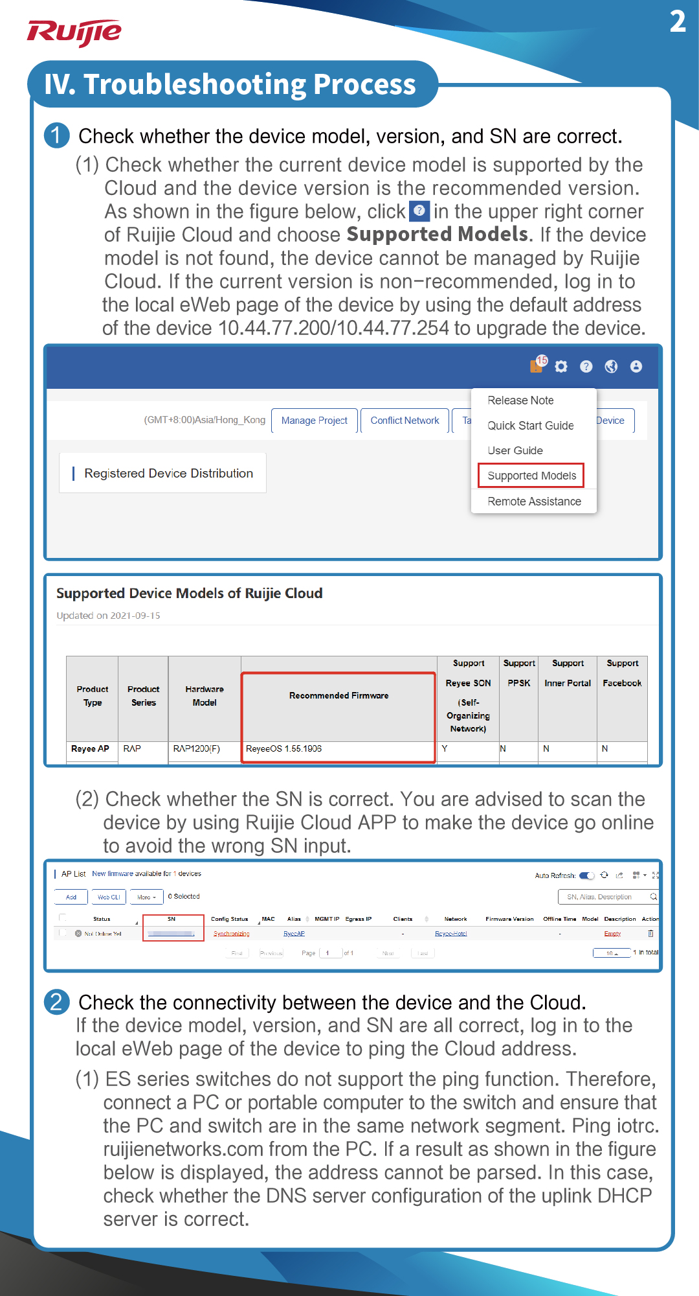Image resolution: width=699 pixels, height=1296 pixels.
Task: Click the Manage Project button
Action: pos(314,421)
